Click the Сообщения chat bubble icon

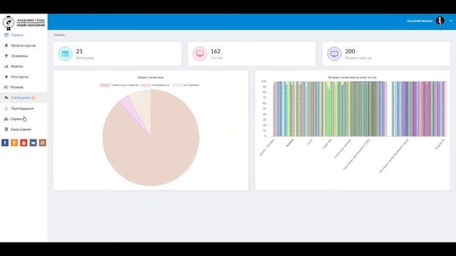coord(6,97)
